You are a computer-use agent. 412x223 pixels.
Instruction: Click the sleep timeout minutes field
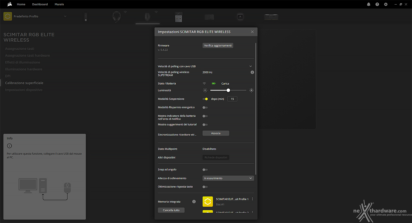(232, 99)
